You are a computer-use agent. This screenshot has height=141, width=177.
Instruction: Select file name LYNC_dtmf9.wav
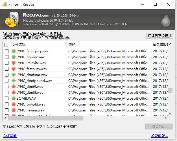tap(30, 87)
